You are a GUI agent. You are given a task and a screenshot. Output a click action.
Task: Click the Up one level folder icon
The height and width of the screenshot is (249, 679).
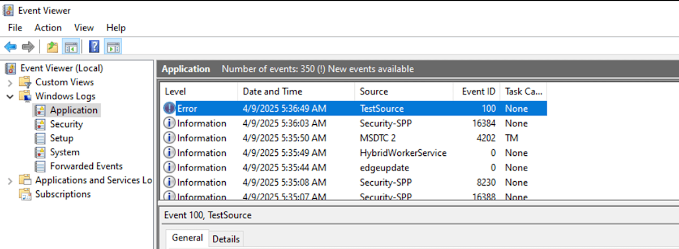[x=52, y=46]
